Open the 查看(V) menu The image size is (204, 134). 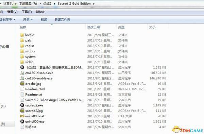pyautogui.click(x=12, y=12)
